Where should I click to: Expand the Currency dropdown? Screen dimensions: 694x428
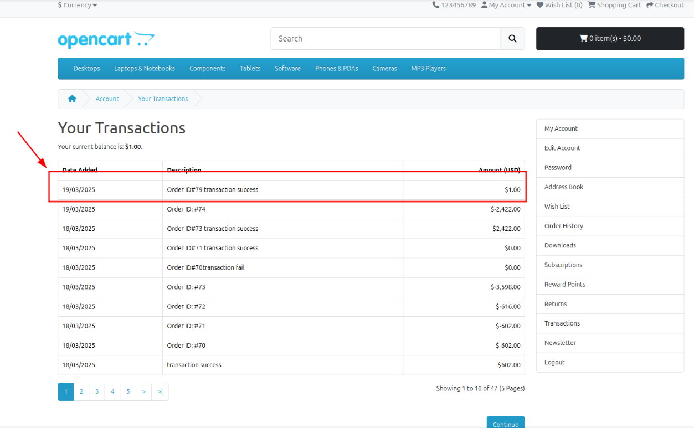[x=78, y=5]
